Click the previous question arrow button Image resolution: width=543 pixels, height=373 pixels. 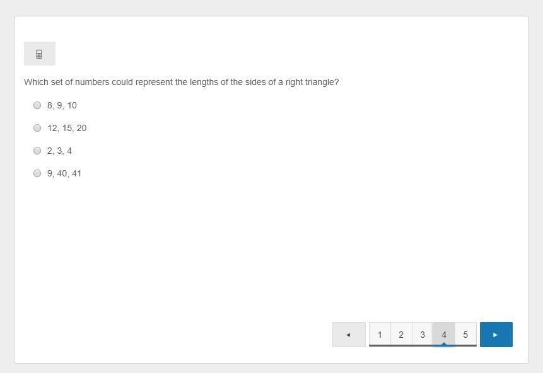click(349, 335)
